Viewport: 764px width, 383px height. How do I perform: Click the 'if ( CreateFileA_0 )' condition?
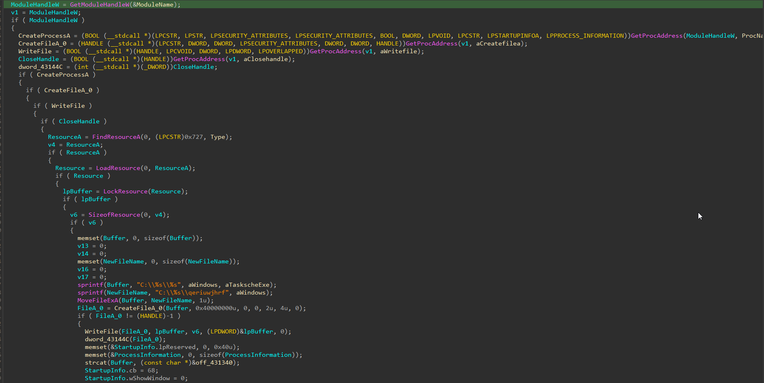pos(63,90)
